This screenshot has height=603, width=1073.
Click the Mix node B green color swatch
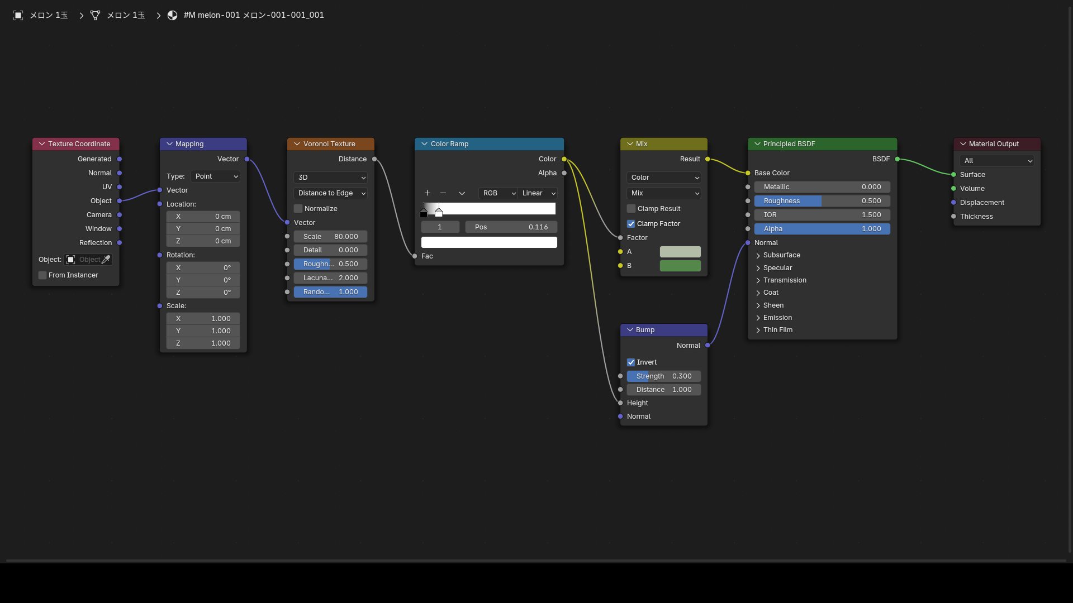(680, 266)
